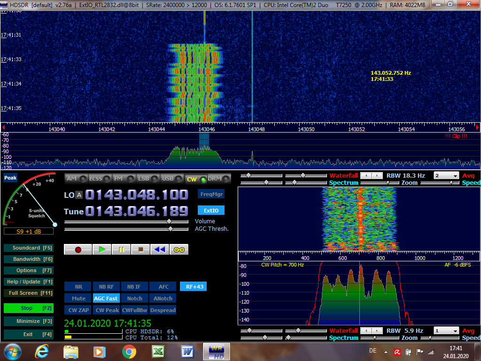481x361 pixels.
Task: Click the yellow Pause button
Action: pyautogui.click(x=121, y=250)
